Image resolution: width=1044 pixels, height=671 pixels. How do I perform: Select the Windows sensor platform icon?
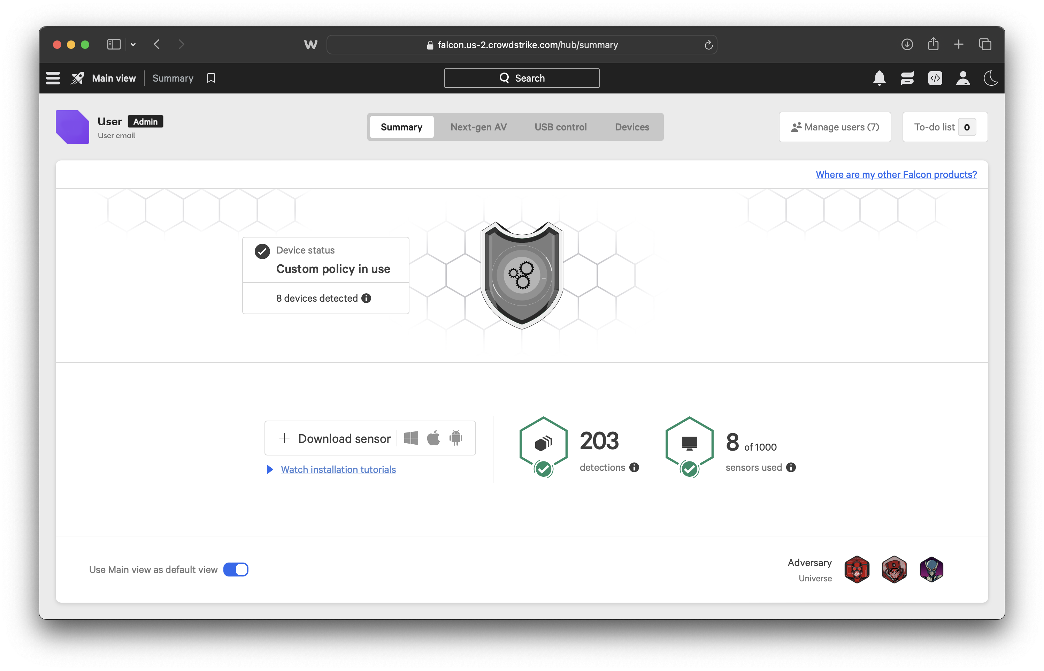tap(412, 438)
